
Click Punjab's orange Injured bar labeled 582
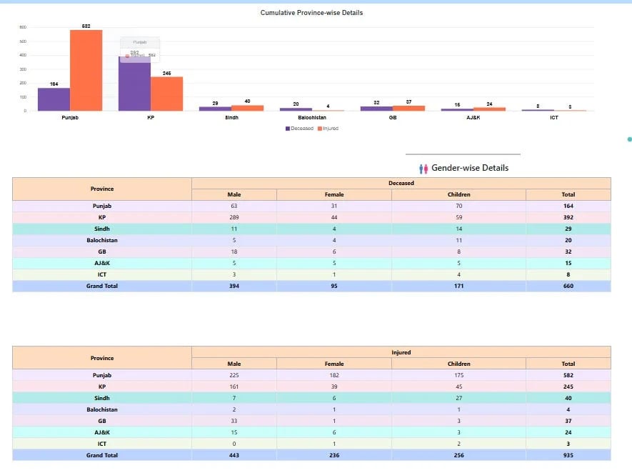pos(86,70)
